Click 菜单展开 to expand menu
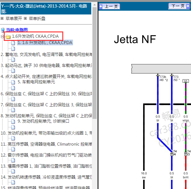This screenshot has width=191, height=189. 14,19
